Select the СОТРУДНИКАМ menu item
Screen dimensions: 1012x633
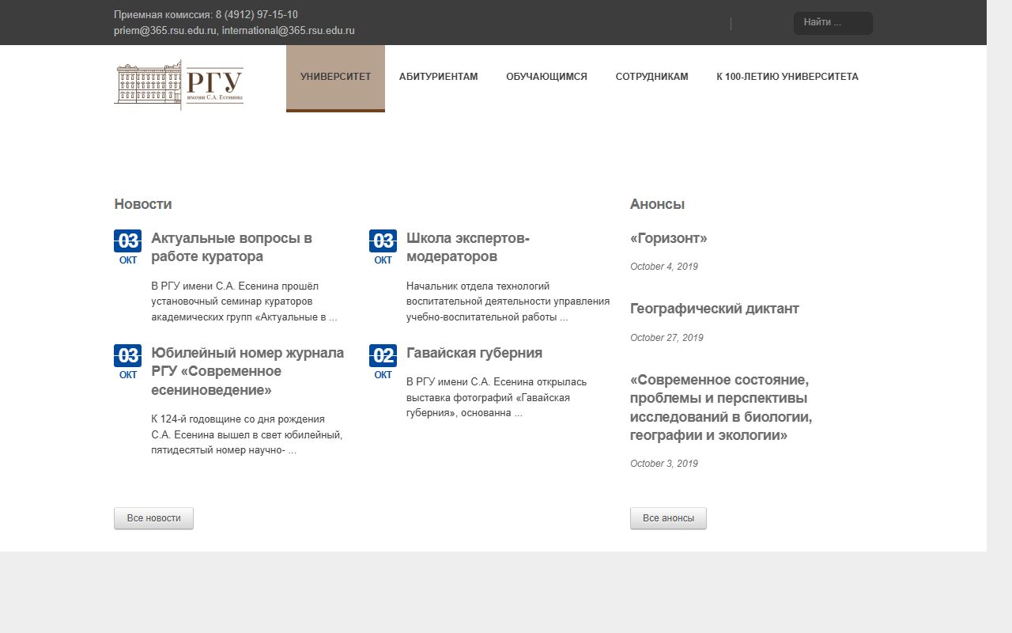coord(652,78)
